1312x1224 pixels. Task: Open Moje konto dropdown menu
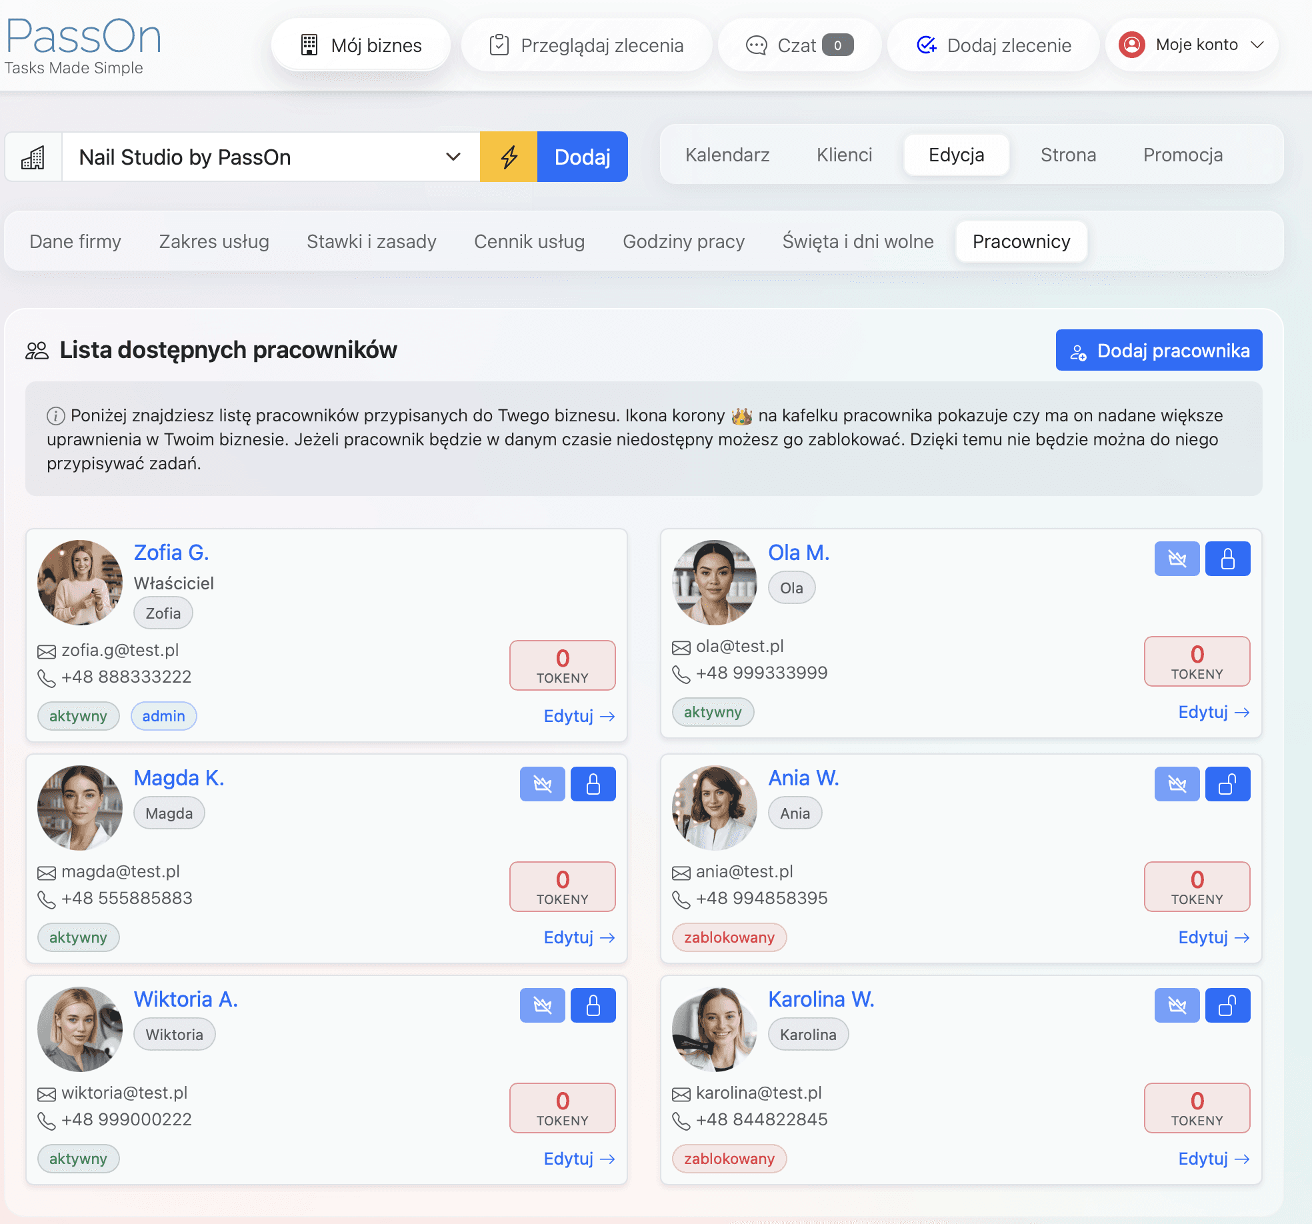pyautogui.click(x=1192, y=45)
